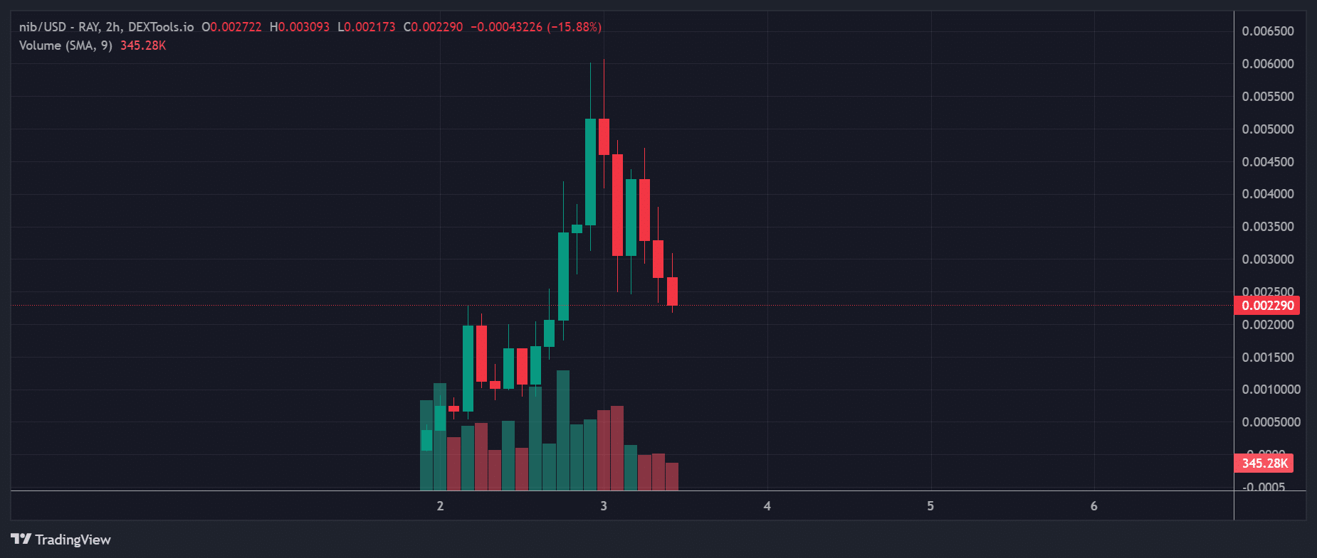
Task: Click the red 345.28K volume axis label
Action: (1264, 463)
